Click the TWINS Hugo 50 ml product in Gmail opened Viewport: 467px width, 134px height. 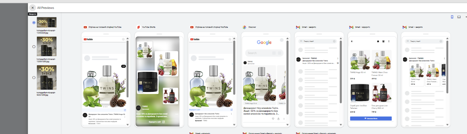[x=360, y=60]
